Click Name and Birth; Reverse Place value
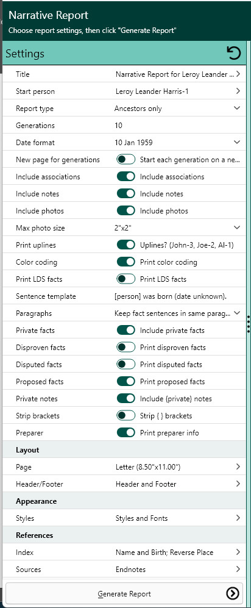 point(164,552)
